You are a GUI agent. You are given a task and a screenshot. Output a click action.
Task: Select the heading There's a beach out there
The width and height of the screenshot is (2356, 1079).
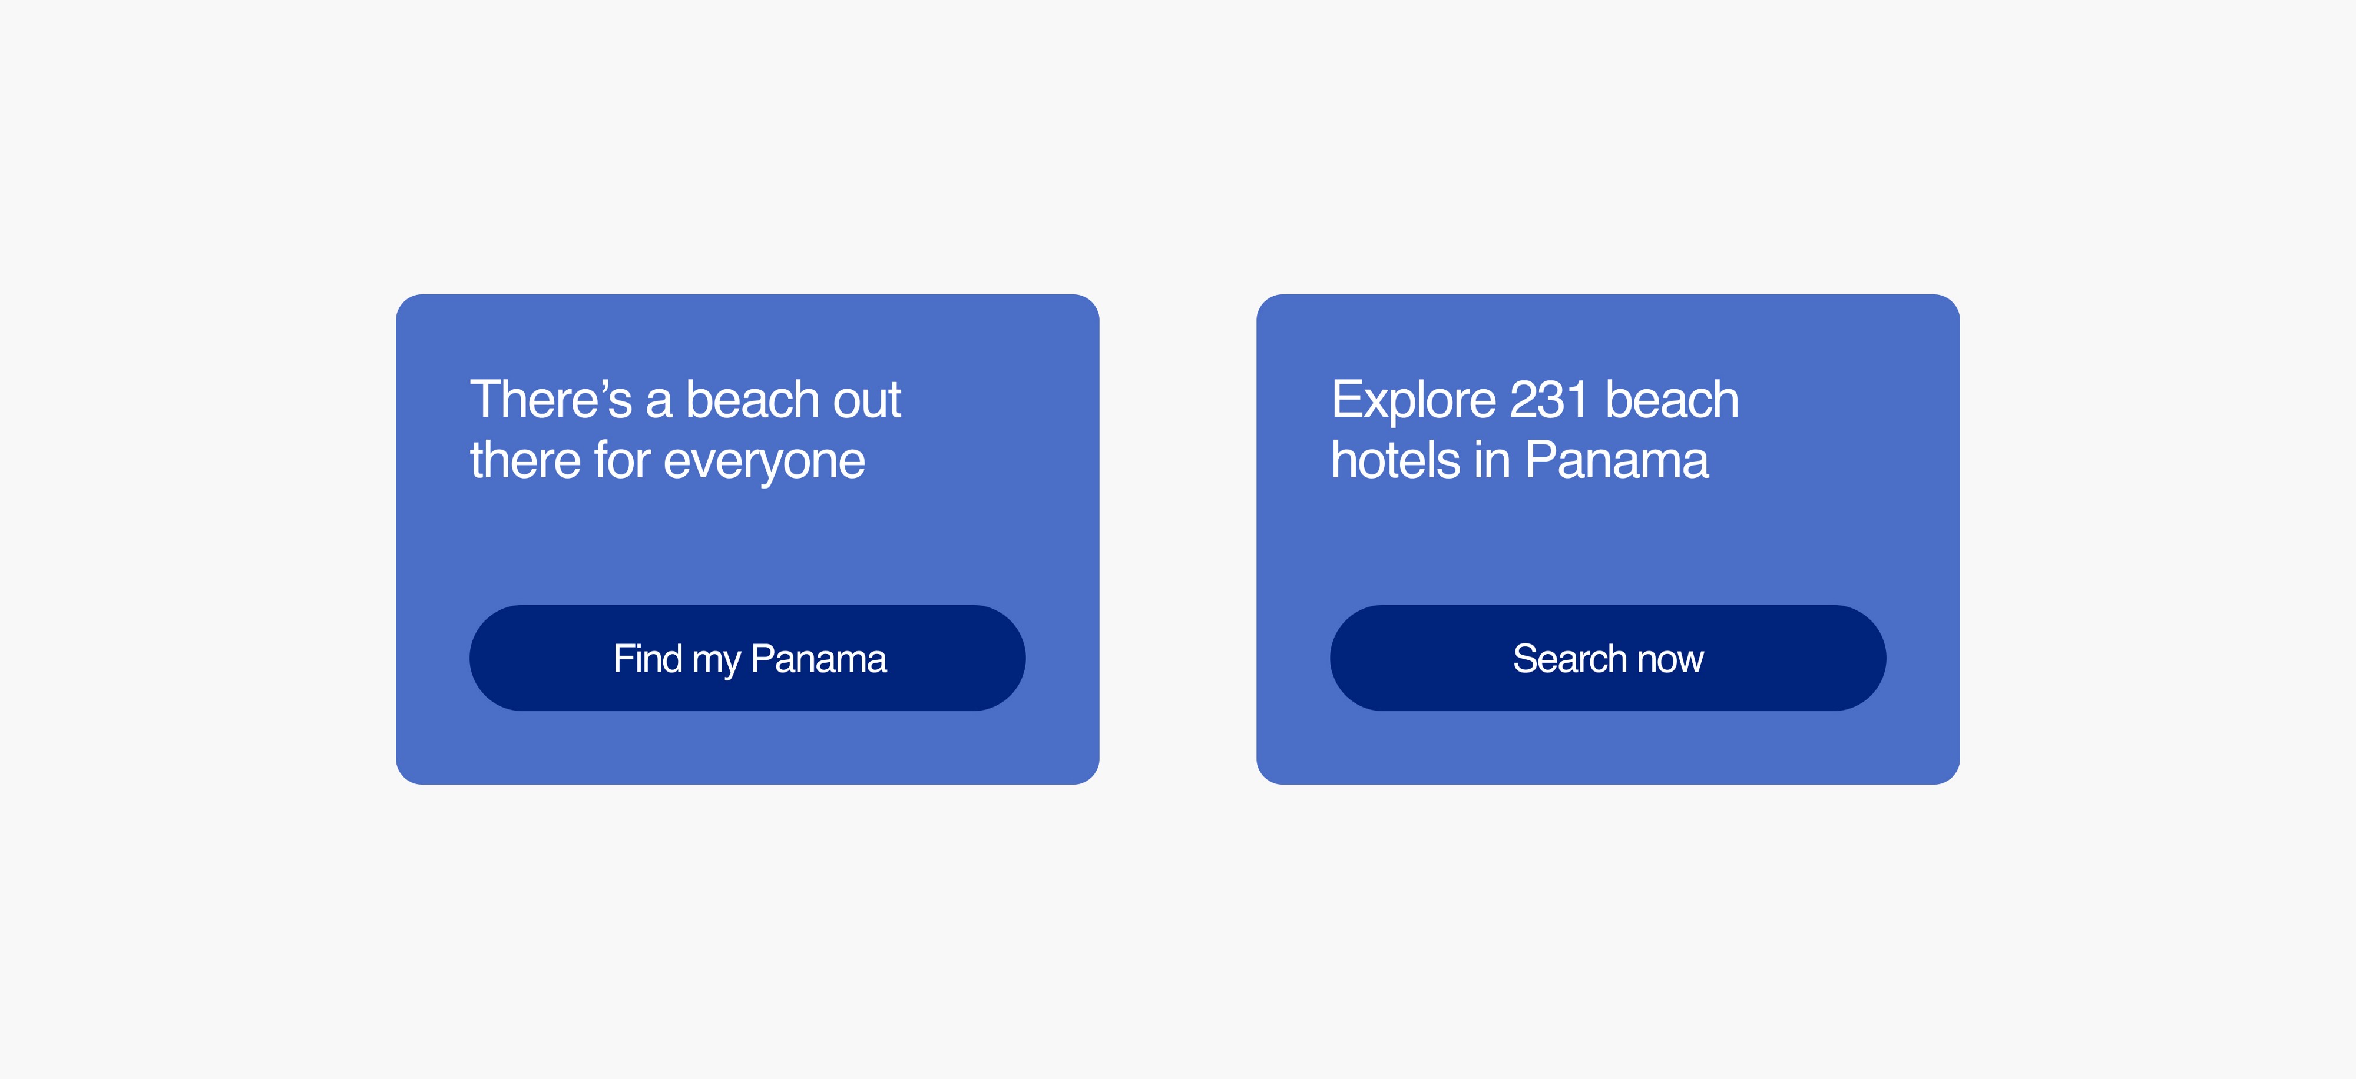pos(686,429)
